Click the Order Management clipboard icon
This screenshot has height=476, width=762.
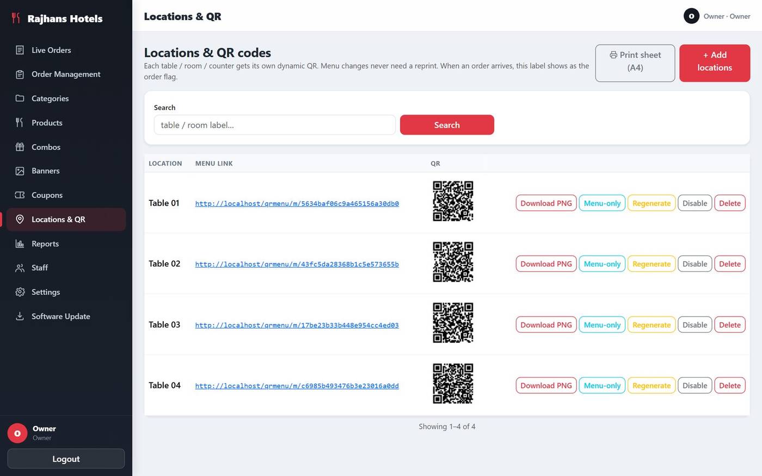[20, 75]
